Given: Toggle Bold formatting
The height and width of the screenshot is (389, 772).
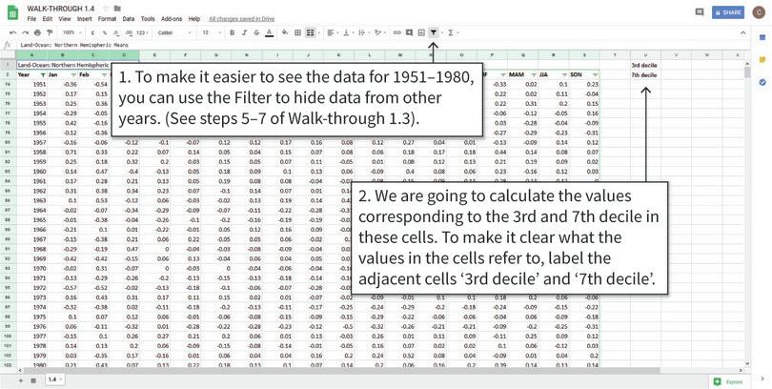Looking at the screenshot, I should [232, 32].
